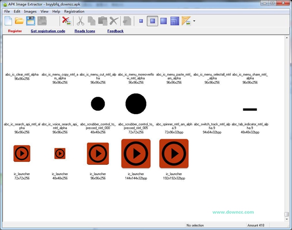This screenshot has height=230, width=292.
Task: Click the New file toolbar icon
Action: 8,21
